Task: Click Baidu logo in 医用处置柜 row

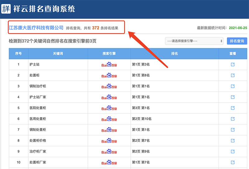Action: click(109, 119)
